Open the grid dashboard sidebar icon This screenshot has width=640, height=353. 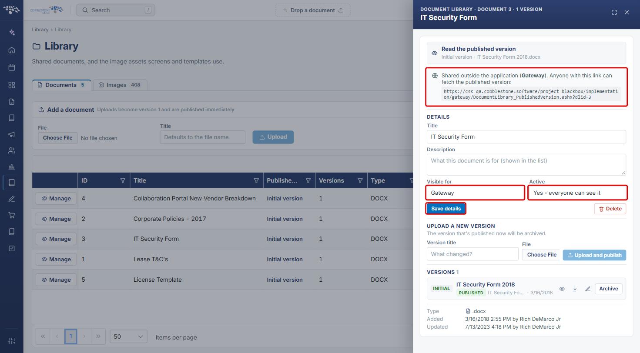(12, 85)
